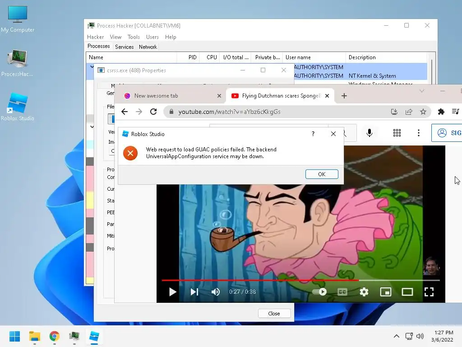Select the NT Kernel & System description cell
Screen dimensions: 462x347
tap(372, 76)
